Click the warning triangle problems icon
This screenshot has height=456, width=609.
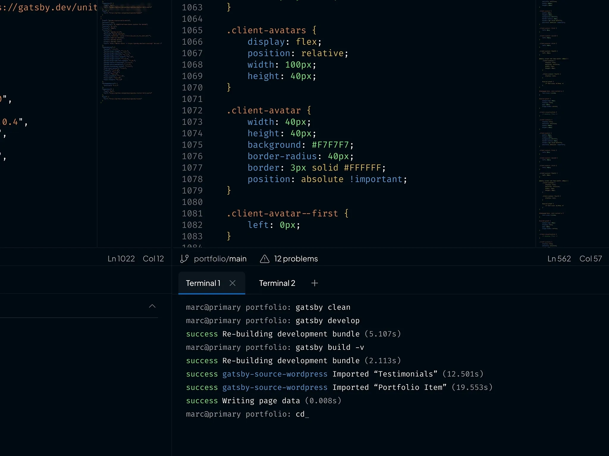pyautogui.click(x=264, y=259)
